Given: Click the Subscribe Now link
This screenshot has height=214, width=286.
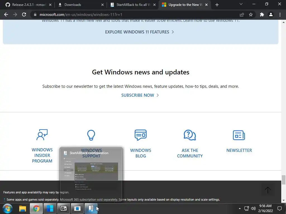Looking at the screenshot, I should [140, 95].
